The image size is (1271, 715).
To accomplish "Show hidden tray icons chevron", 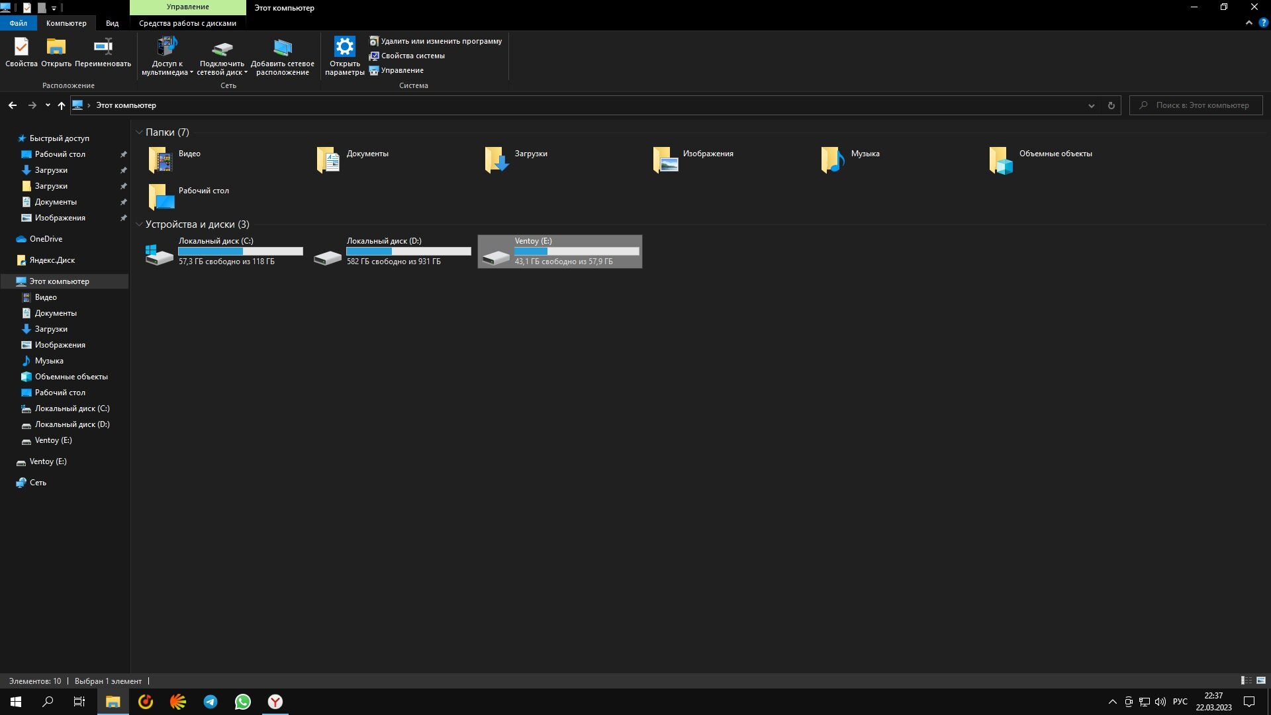I will pyautogui.click(x=1112, y=702).
